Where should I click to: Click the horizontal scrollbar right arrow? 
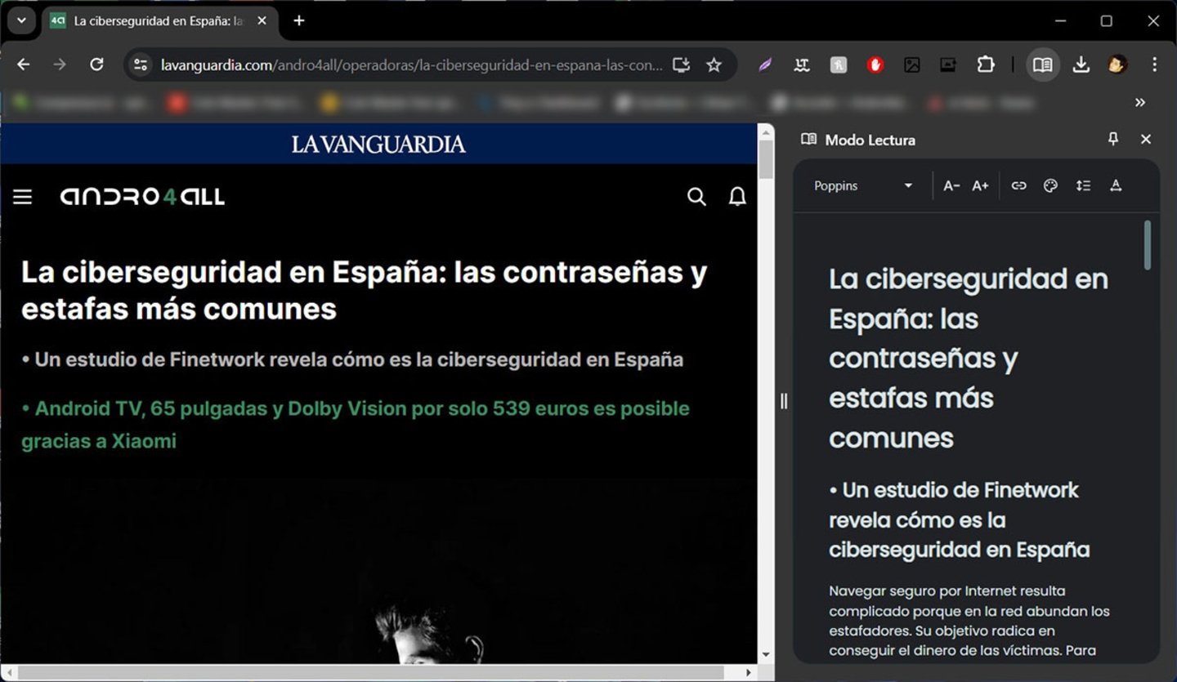click(749, 673)
